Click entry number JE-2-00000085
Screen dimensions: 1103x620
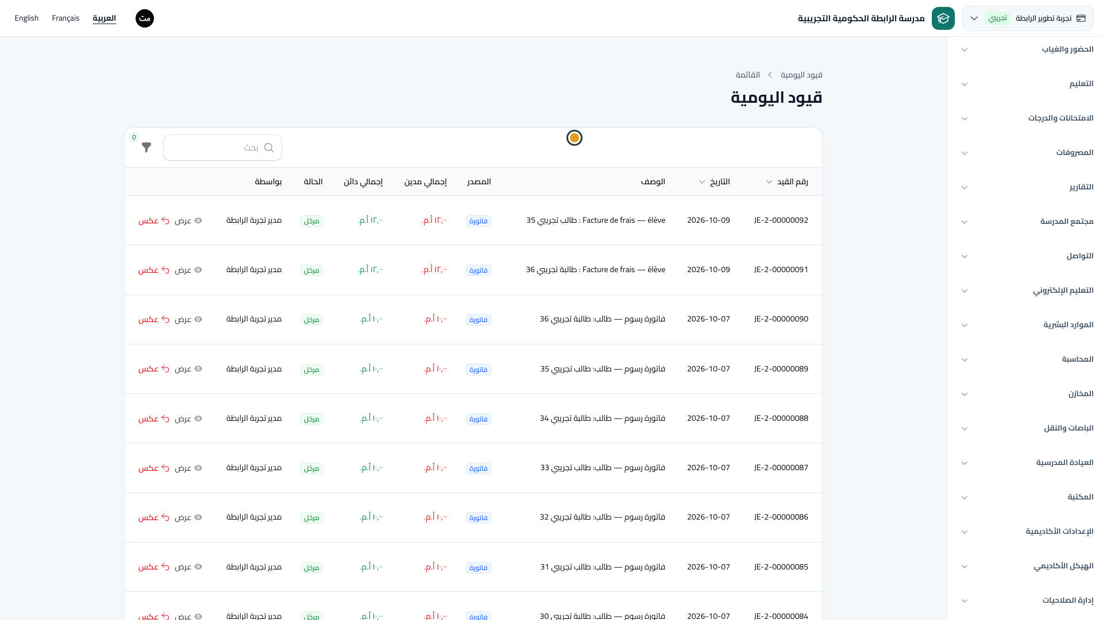click(x=781, y=567)
